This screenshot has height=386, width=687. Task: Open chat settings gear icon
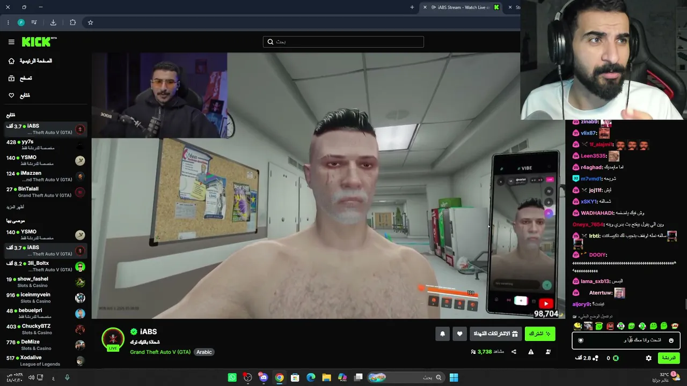648,358
